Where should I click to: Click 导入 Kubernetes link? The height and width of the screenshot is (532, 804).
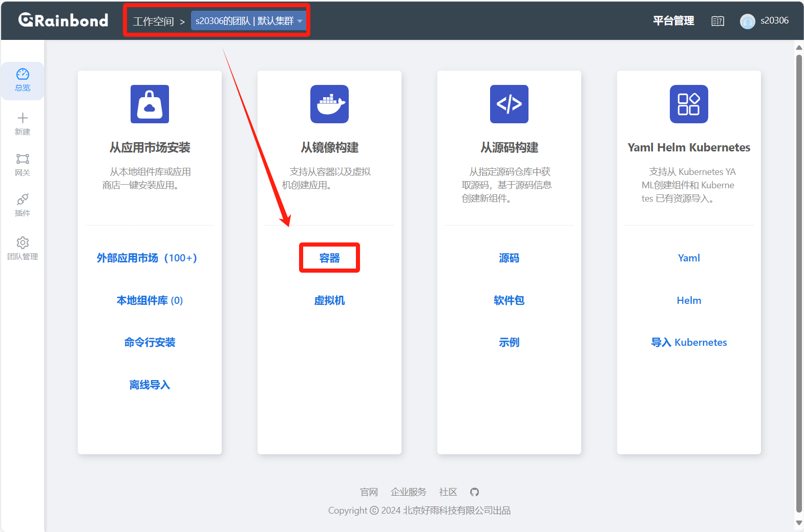tap(689, 343)
